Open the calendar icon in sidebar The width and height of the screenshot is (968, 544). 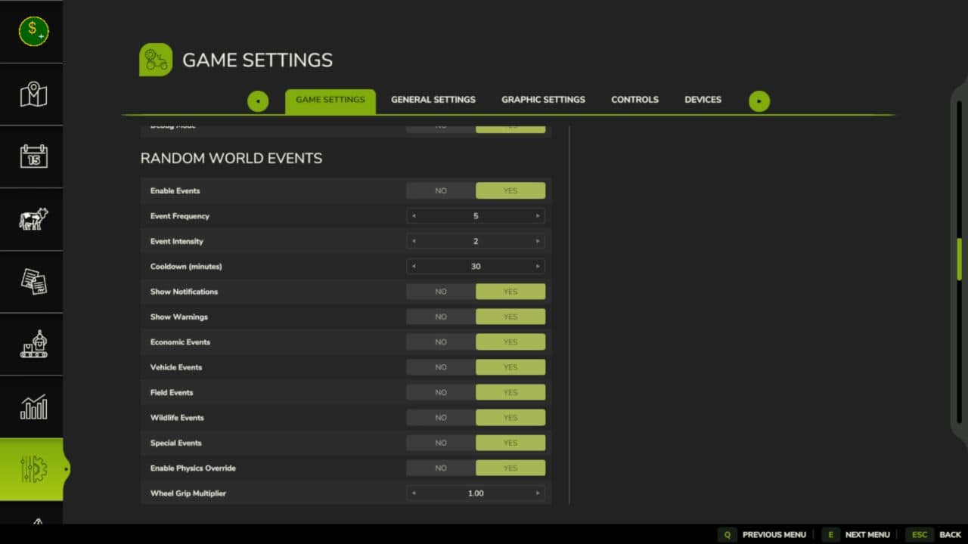[33, 156]
